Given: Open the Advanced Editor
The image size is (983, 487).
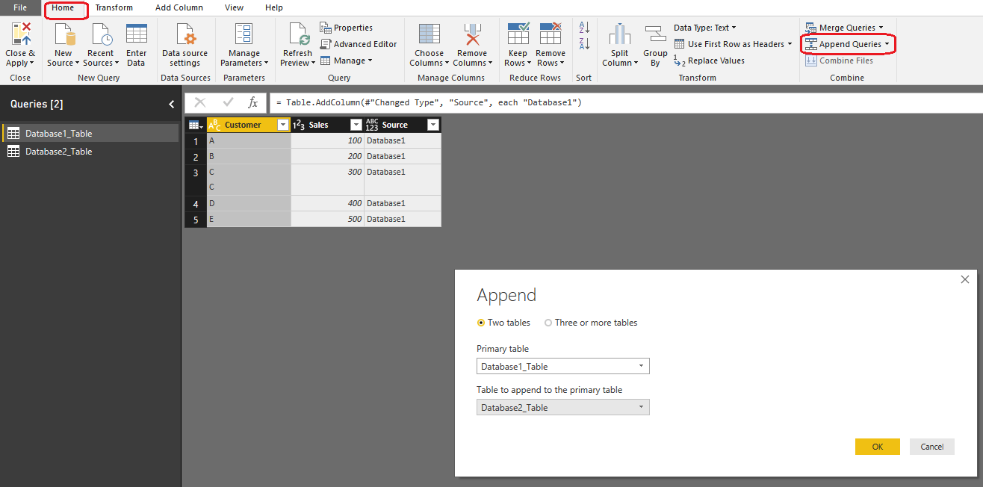Looking at the screenshot, I should pyautogui.click(x=359, y=44).
